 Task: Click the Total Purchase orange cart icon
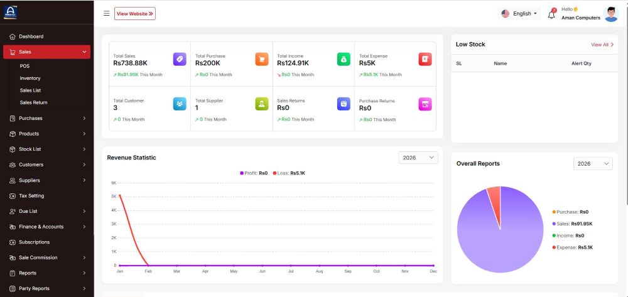pos(262,59)
